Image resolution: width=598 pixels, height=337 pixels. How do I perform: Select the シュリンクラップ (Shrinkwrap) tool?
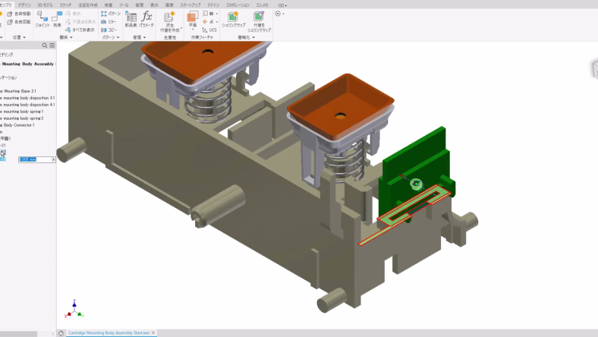[233, 18]
